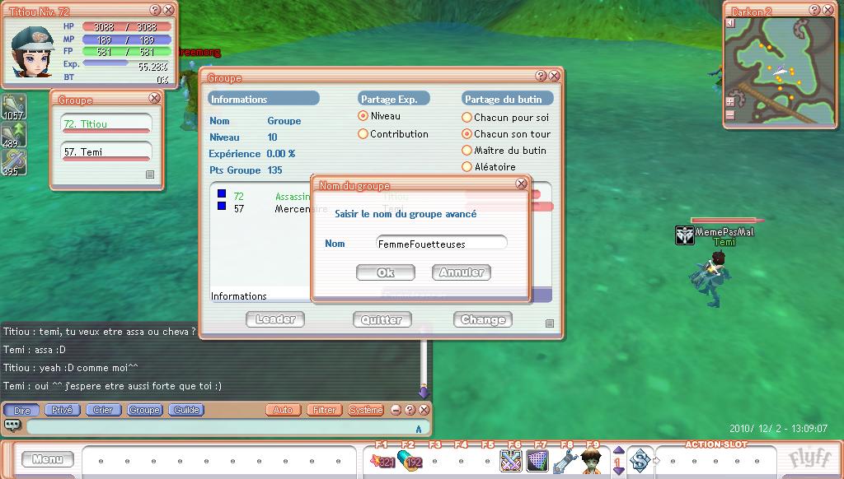Zoom in on the minimap with plus
The image size is (844, 479).
coord(730,101)
